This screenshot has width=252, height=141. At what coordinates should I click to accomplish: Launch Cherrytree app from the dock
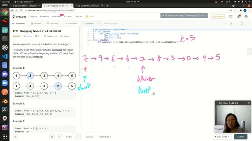pyautogui.click(x=5, y=21)
